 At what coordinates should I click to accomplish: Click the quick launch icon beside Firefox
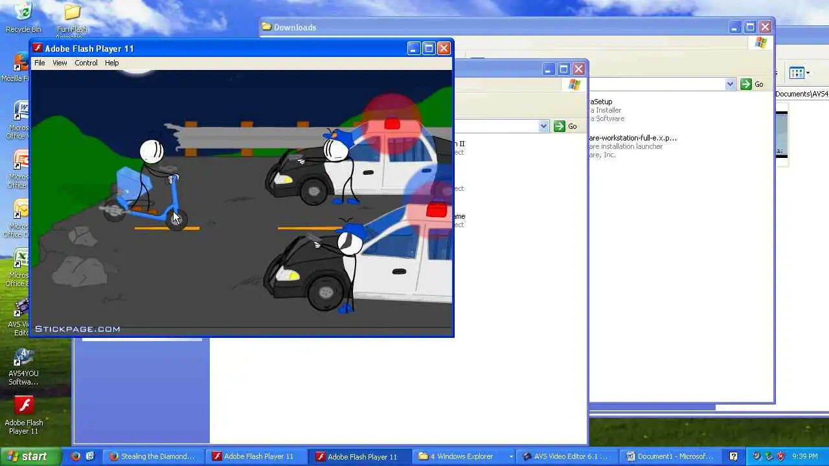click(90, 456)
